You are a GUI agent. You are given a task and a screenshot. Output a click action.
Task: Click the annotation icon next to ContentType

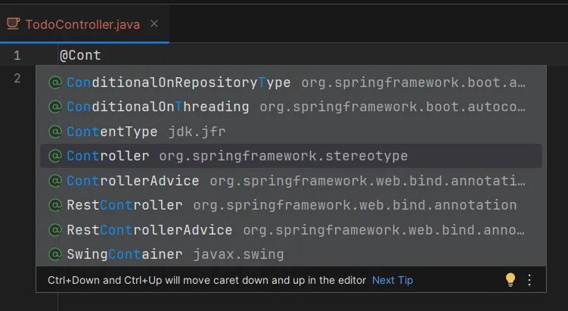point(55,132)
